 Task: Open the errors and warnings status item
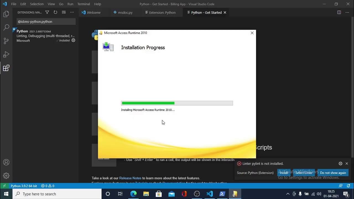pyautogui.click(x=48, y=186)
